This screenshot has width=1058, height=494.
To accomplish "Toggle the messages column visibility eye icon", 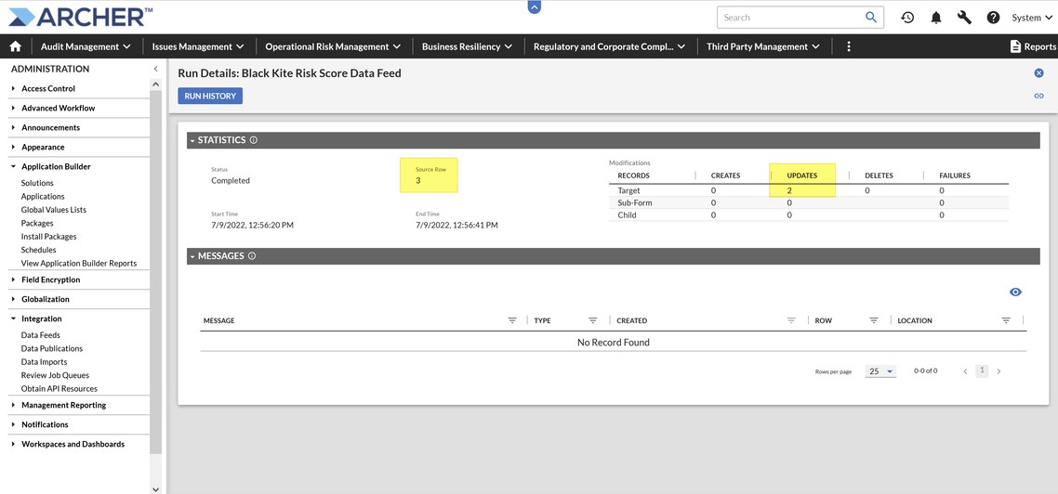I will coord(1015,292).
